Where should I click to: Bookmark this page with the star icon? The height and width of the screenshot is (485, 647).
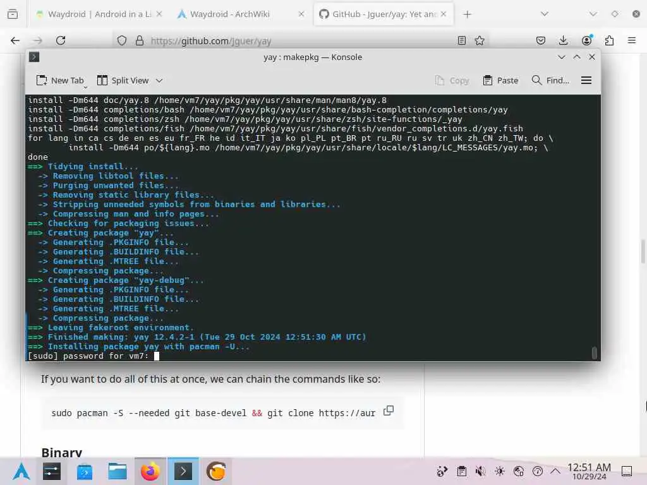480,40
